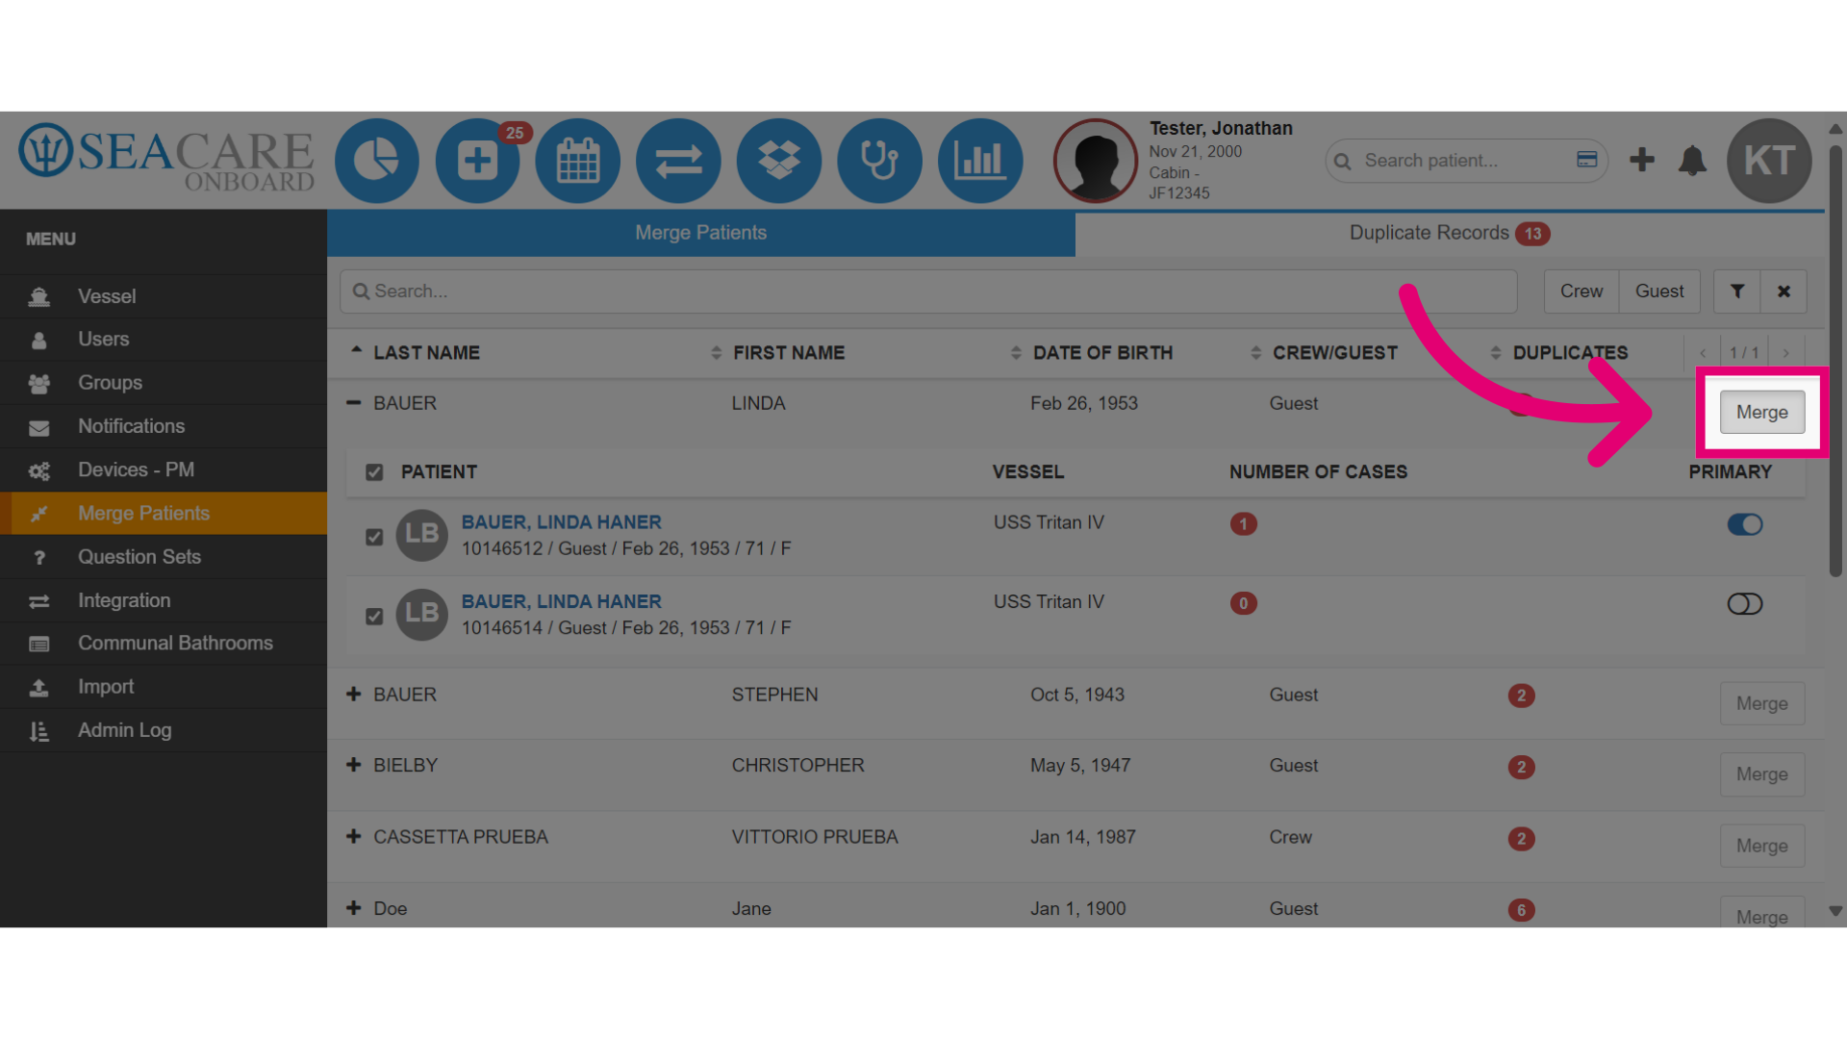Open BAUER, LINDA HANER record 10146512 link
This screenshot has width=1847, height=1039.
(561, 522)
